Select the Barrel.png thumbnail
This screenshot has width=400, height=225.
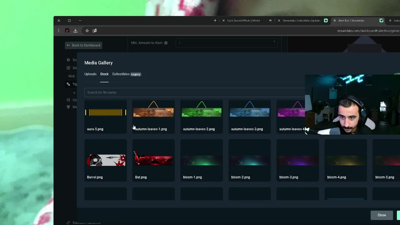pos(106,160)
